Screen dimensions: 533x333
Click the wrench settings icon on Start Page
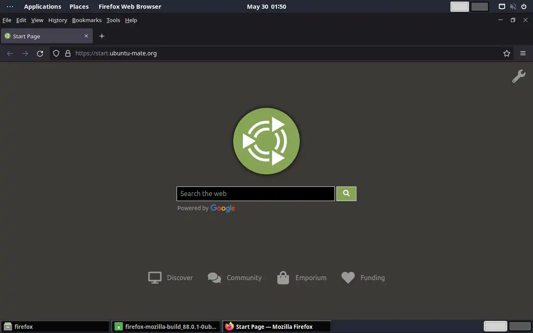(x=518, y=76)
